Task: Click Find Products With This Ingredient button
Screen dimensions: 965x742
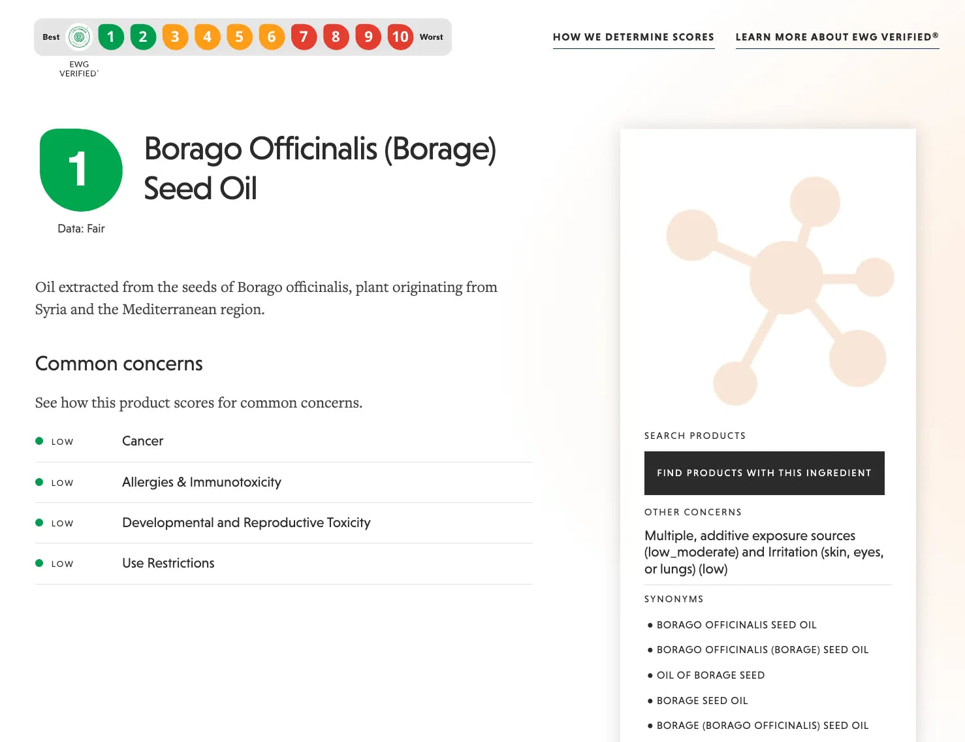Action: coord(765,473)
